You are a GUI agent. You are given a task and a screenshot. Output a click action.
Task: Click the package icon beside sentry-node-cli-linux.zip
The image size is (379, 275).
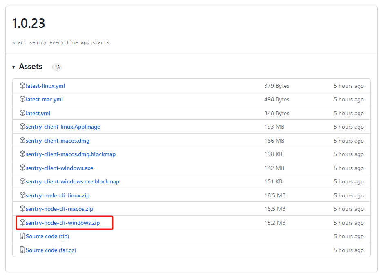pyautogui.click(x=22, y=195)
